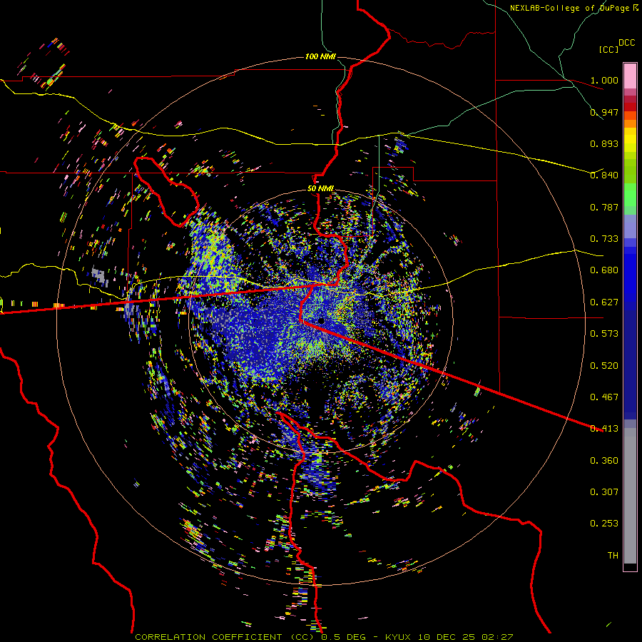This screenshot has width=642, height=642.
Task: Click the 0.893 scale value
Action: point(604,143)
